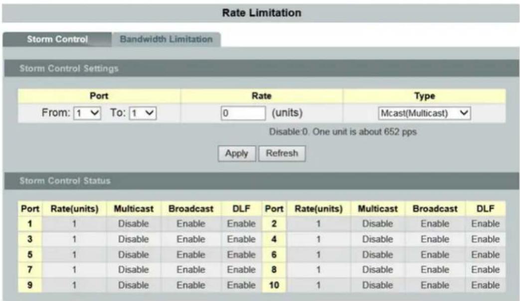520x301 pixels.
Task: Select the Port 7 cell in status table
Action: [x=30, y=270]
